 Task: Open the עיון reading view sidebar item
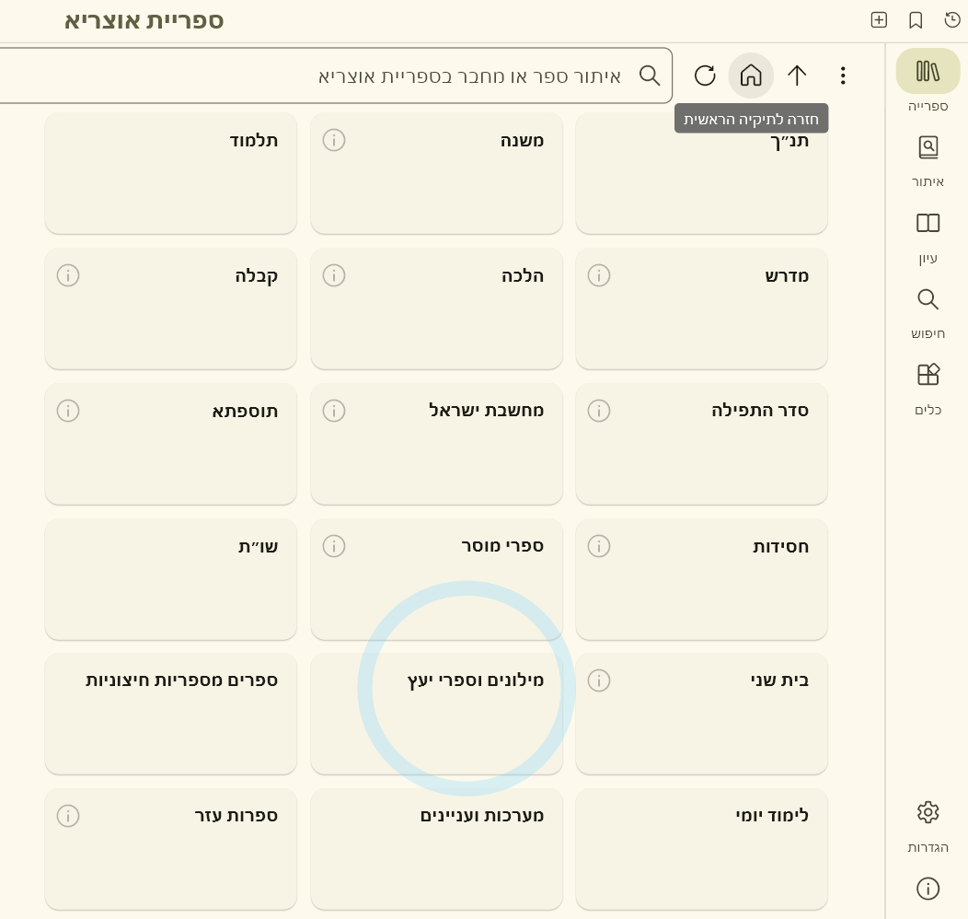928,235
